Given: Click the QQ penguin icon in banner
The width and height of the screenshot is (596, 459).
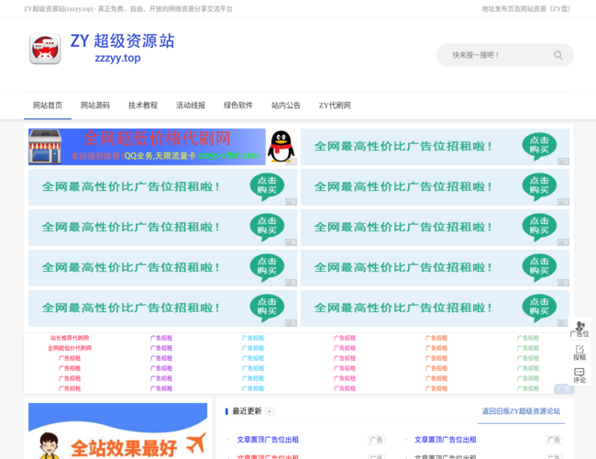Looking at the screenshot, I should (281, 147).
